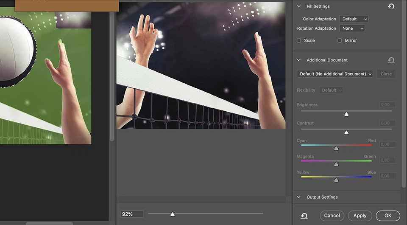The height and width of the screenshot is (225, 407).
Task: Open the Color Adaptation dropdown
Action: click(x=354, y=19)
